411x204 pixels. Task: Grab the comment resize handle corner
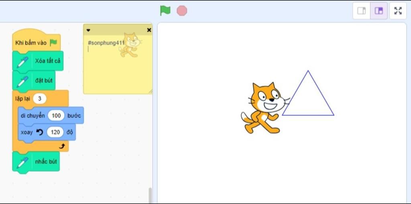pos(151,92)
